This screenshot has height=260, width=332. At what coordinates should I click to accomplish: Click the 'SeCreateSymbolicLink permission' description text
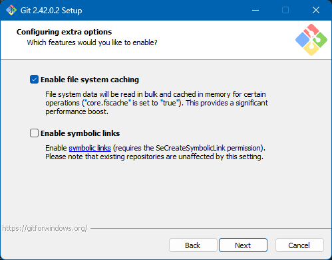click(x=210, y=148)
